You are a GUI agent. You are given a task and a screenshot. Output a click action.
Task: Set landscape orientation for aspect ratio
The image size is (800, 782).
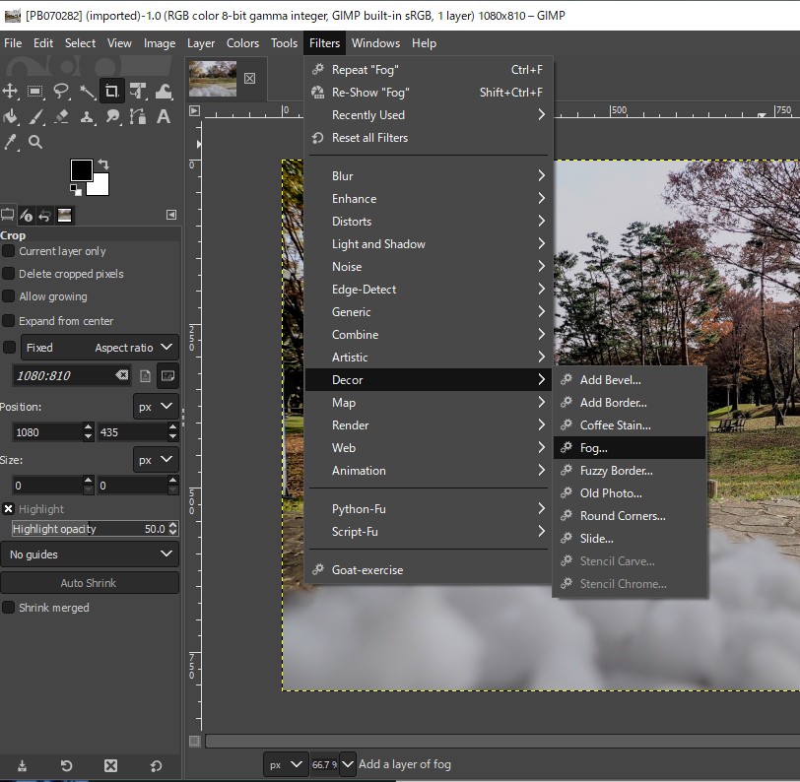coord(167,376)
